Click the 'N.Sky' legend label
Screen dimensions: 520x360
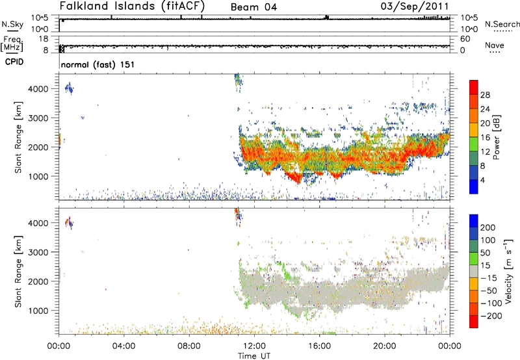(12, 24)
